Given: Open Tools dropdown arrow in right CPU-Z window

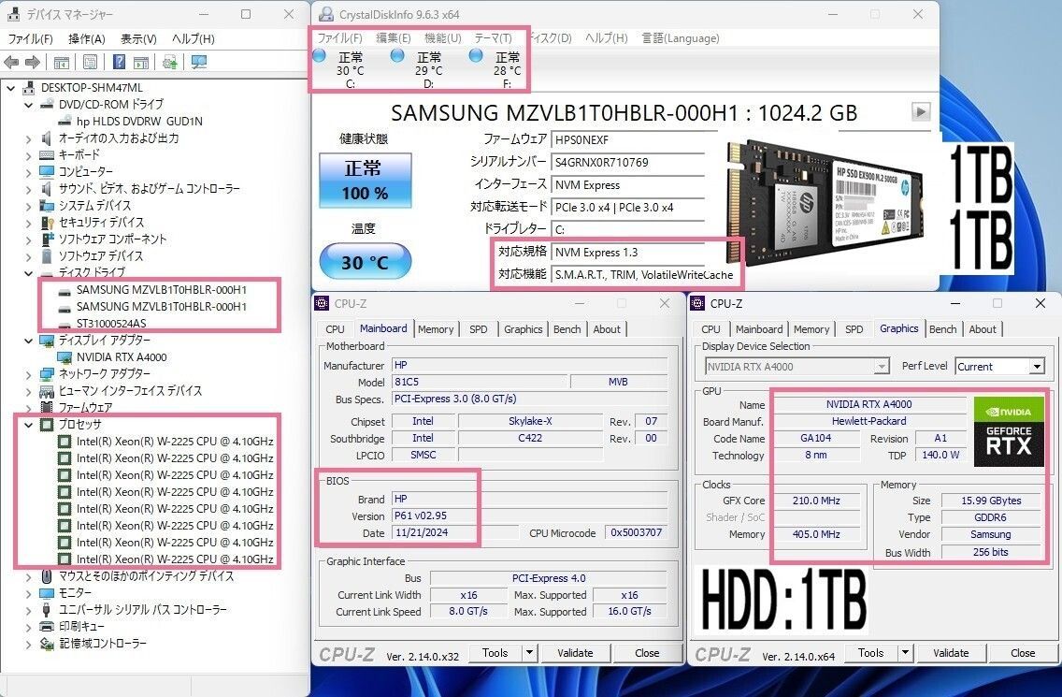Looking at the screenshot, I should tap(905, 653).
